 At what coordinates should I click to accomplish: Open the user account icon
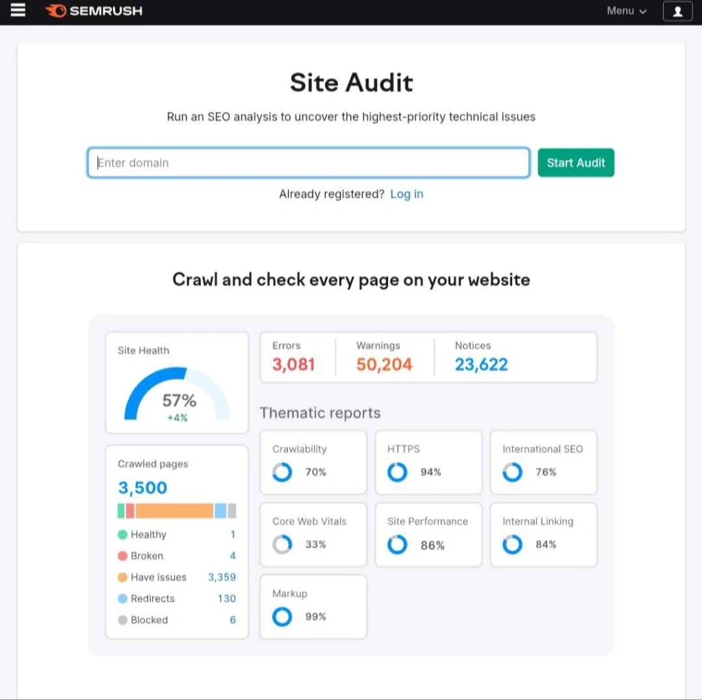[677, 11]
